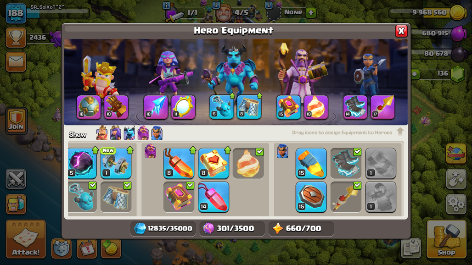Open equipped Eternal Tome slot level 15
This screenshot has height=265, width=472.
[x=288, y=107]
